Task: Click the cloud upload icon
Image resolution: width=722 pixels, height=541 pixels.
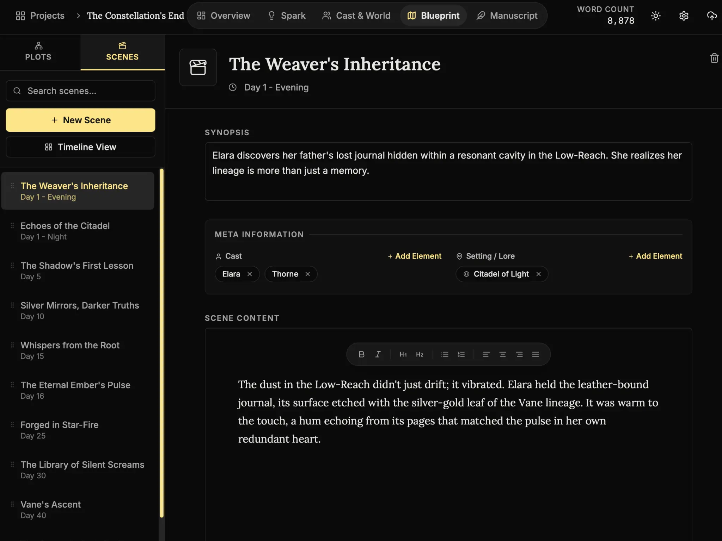Action: (711, 15)
